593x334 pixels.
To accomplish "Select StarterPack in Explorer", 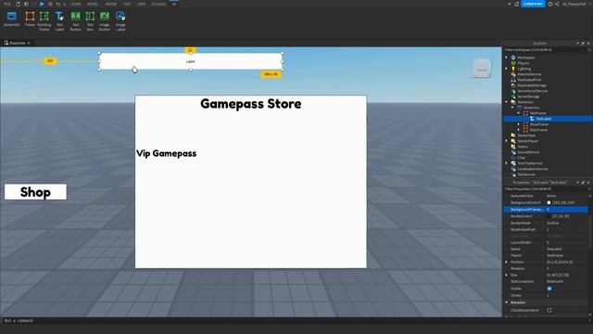I will (526, 135).
